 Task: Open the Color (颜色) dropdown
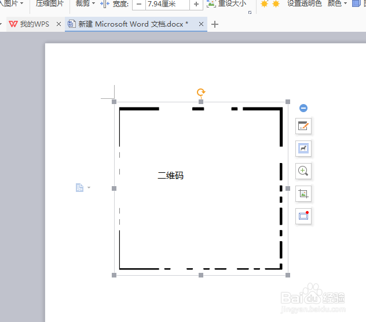click(x=337, y=3)
